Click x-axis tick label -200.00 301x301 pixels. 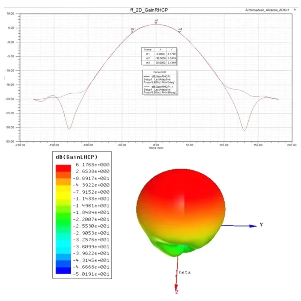pyautogui.click(x=20, y=145)
